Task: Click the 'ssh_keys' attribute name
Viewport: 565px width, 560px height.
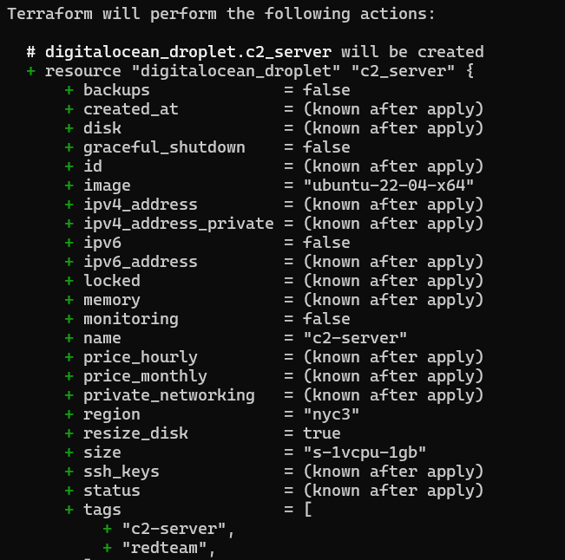Action: click(x=121, y=472)
